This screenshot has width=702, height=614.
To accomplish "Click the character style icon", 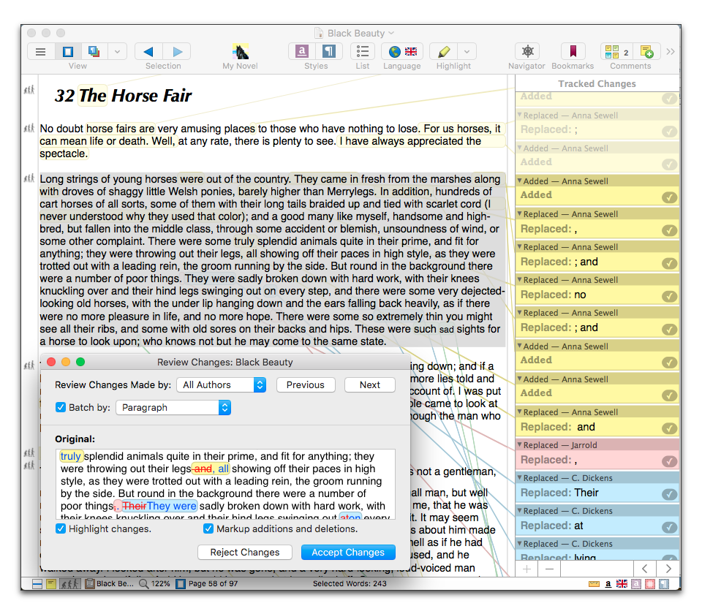I will pos(302,52).
